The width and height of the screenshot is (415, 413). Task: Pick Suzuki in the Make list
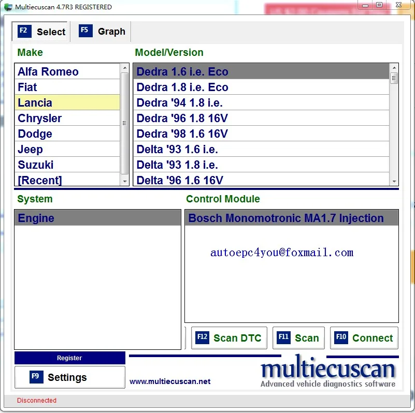[x=67, y=165]
